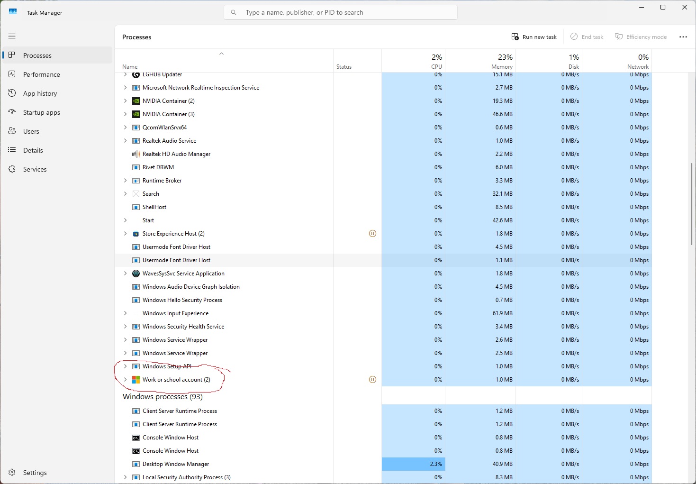Open the three-dot more options menu

(x=683, y=37)
